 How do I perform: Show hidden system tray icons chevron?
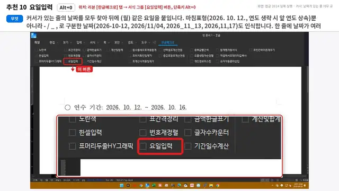(x=272, y=185)
